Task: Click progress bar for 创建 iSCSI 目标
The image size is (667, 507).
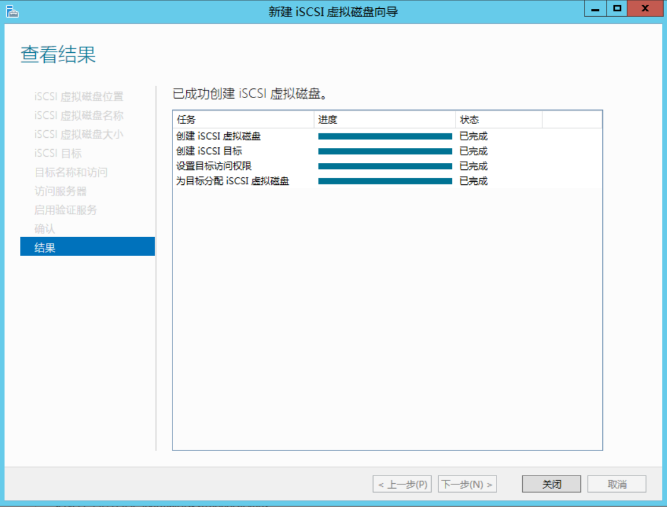Action: pos(385,151)
